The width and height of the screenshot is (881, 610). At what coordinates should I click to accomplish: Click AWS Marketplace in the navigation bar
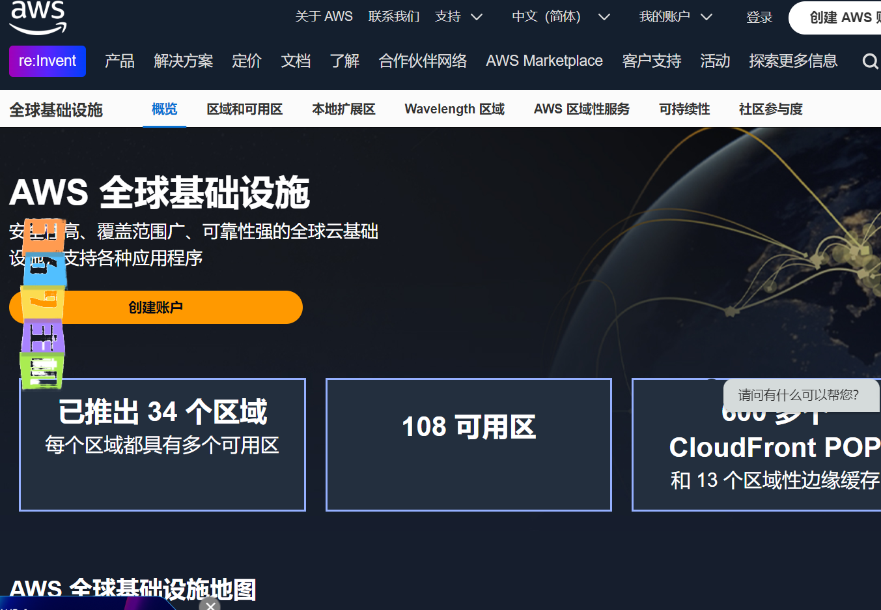pyautogui.click(x=544, y=61)
